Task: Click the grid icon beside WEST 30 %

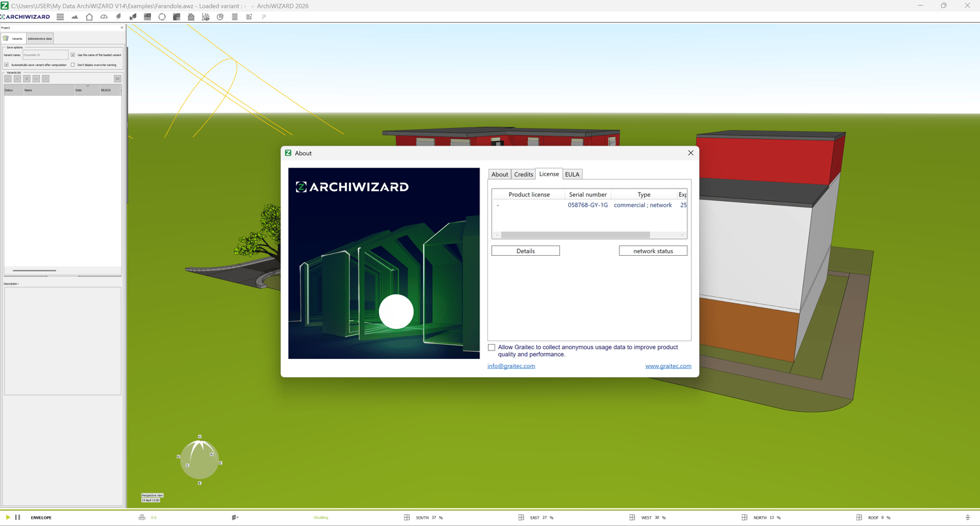Action: pyautogui.click(x=632, y=518)
